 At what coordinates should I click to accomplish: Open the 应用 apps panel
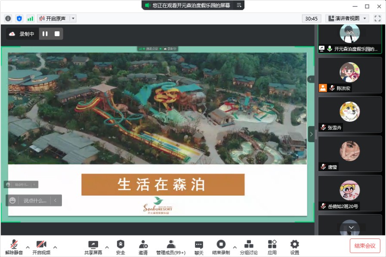(x=272, y=247)
